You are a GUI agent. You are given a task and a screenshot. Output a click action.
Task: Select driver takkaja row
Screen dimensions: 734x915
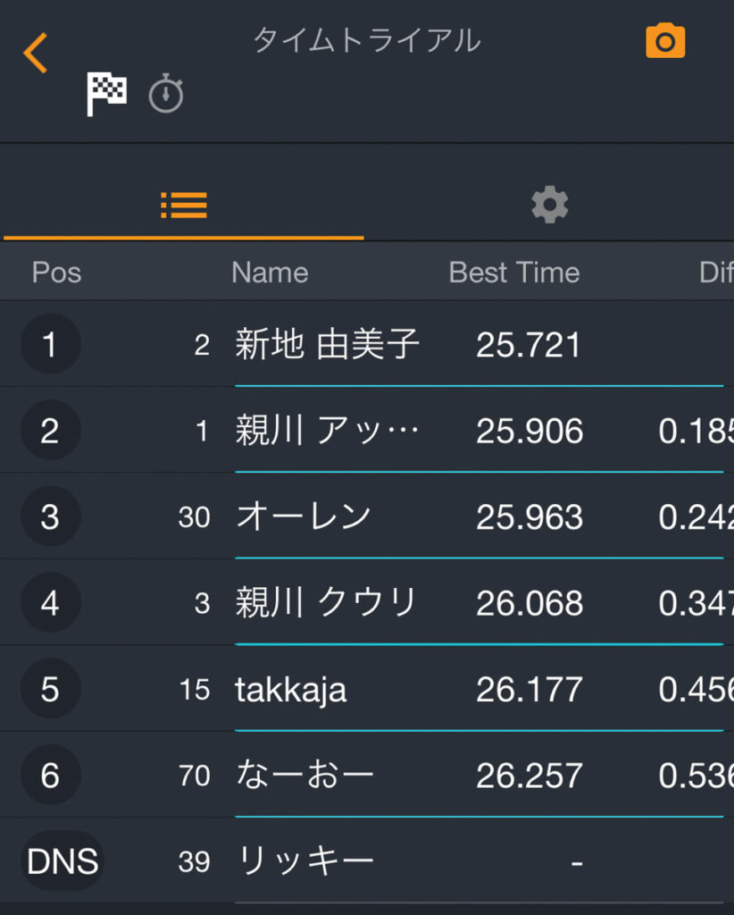click(x=291, y=689)
